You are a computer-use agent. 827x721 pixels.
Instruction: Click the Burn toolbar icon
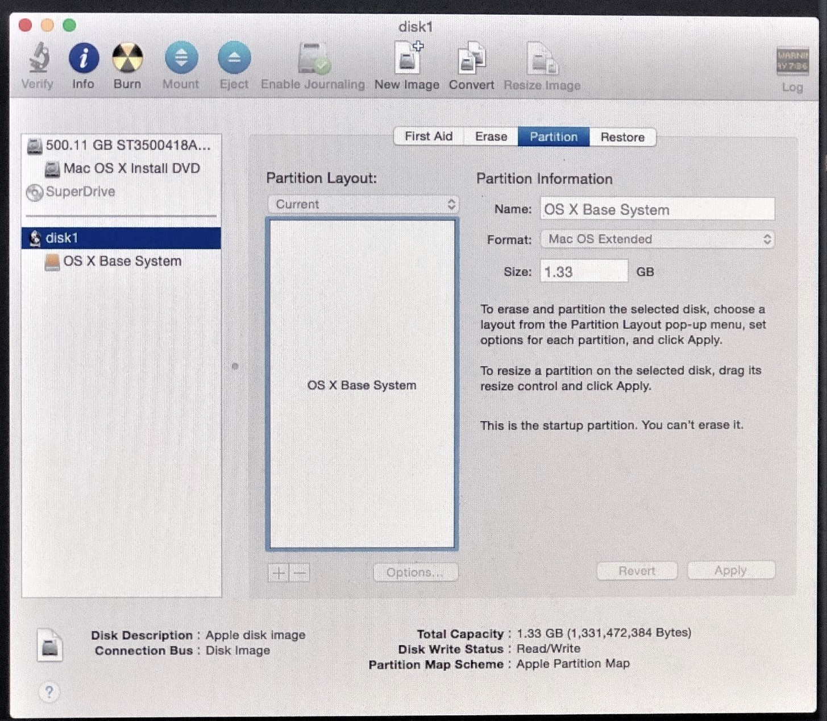pos(127,57)
